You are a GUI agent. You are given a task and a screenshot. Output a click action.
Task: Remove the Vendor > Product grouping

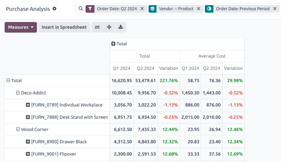pyautogui.click(x=198, y=9)
